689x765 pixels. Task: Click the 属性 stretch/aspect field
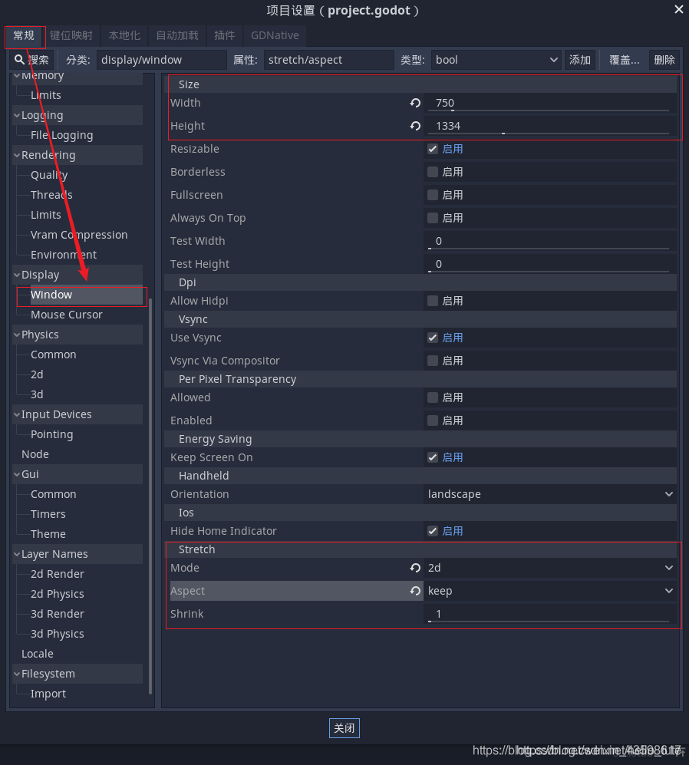coord(329,60)
